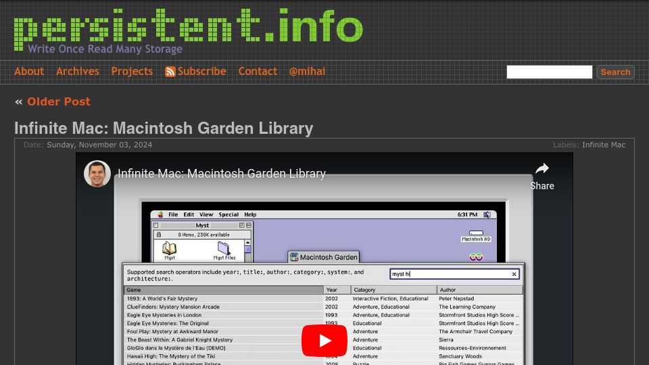Click the Myst book application icon
This screenshot has height=365, width=649.
click(169, 248)
